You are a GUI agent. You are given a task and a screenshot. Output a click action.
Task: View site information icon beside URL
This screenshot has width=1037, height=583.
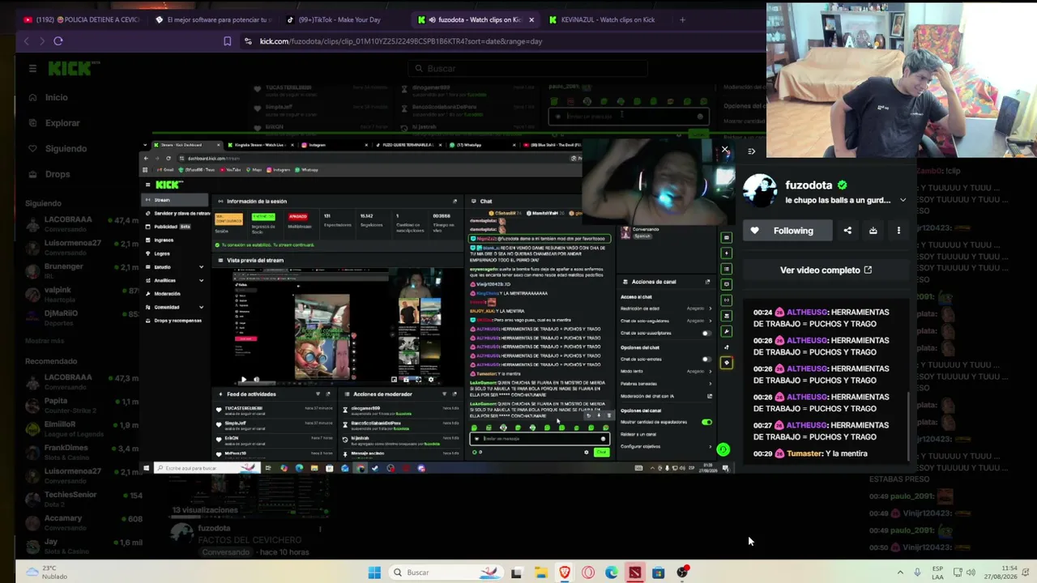pos(248,41)
